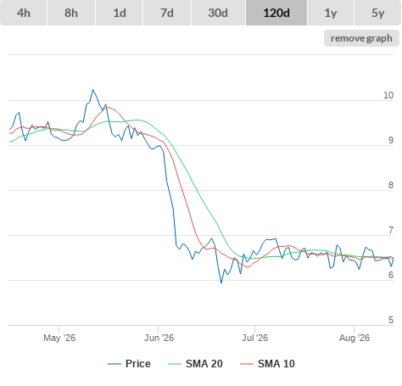Click the red SMA 10 legend line marker
402x386 pixels.
(247, 364)
